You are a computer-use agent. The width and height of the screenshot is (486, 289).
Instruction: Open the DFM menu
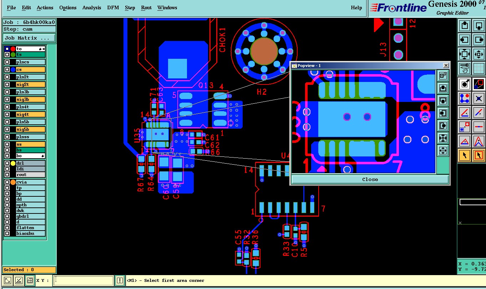[113, 7]
